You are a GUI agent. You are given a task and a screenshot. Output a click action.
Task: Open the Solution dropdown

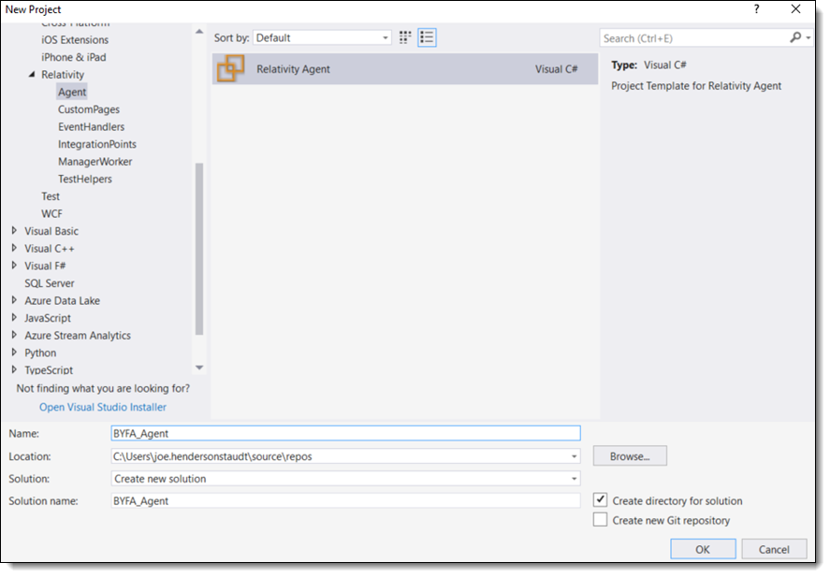345,479
